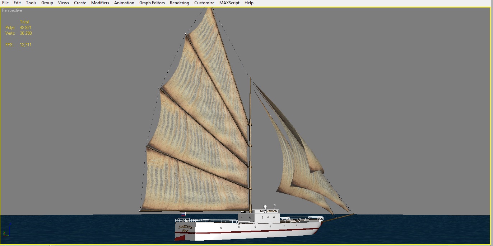Open the Animation menu
The width and height of the screenshot is (493, 246).
point(124,3)
